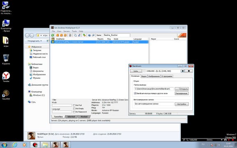The height and width of the screenshot is (148, 237).
Task: Click the second orange server icon in SA-MP toolbar
Action: [61, 35]
